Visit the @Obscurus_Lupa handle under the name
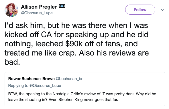The image size is (169, 109). click(37, 13)
